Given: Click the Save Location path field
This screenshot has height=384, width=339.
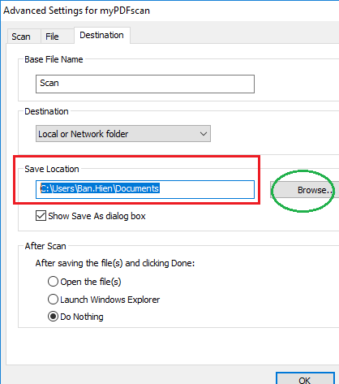Looking at the screenshot, I should [145, 189].
